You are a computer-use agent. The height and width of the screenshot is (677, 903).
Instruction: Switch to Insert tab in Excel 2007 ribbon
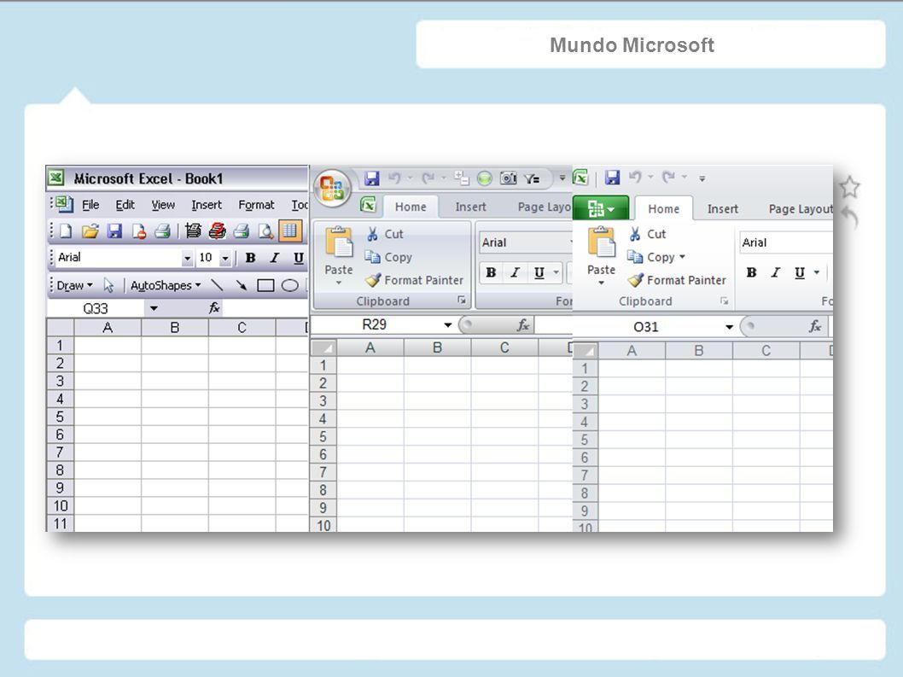(470, 207)
